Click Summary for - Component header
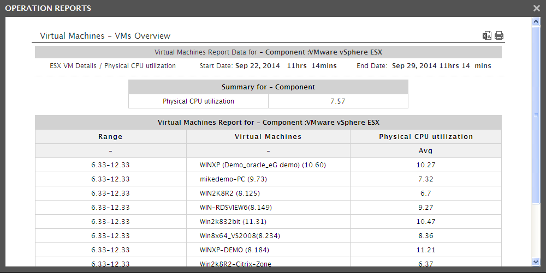This screenshot has width=546, height=273. [268, 87]
